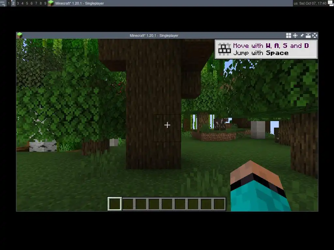Select the second hotbar slot
This screenshot has height=250, width=334.
coord(128,204)
